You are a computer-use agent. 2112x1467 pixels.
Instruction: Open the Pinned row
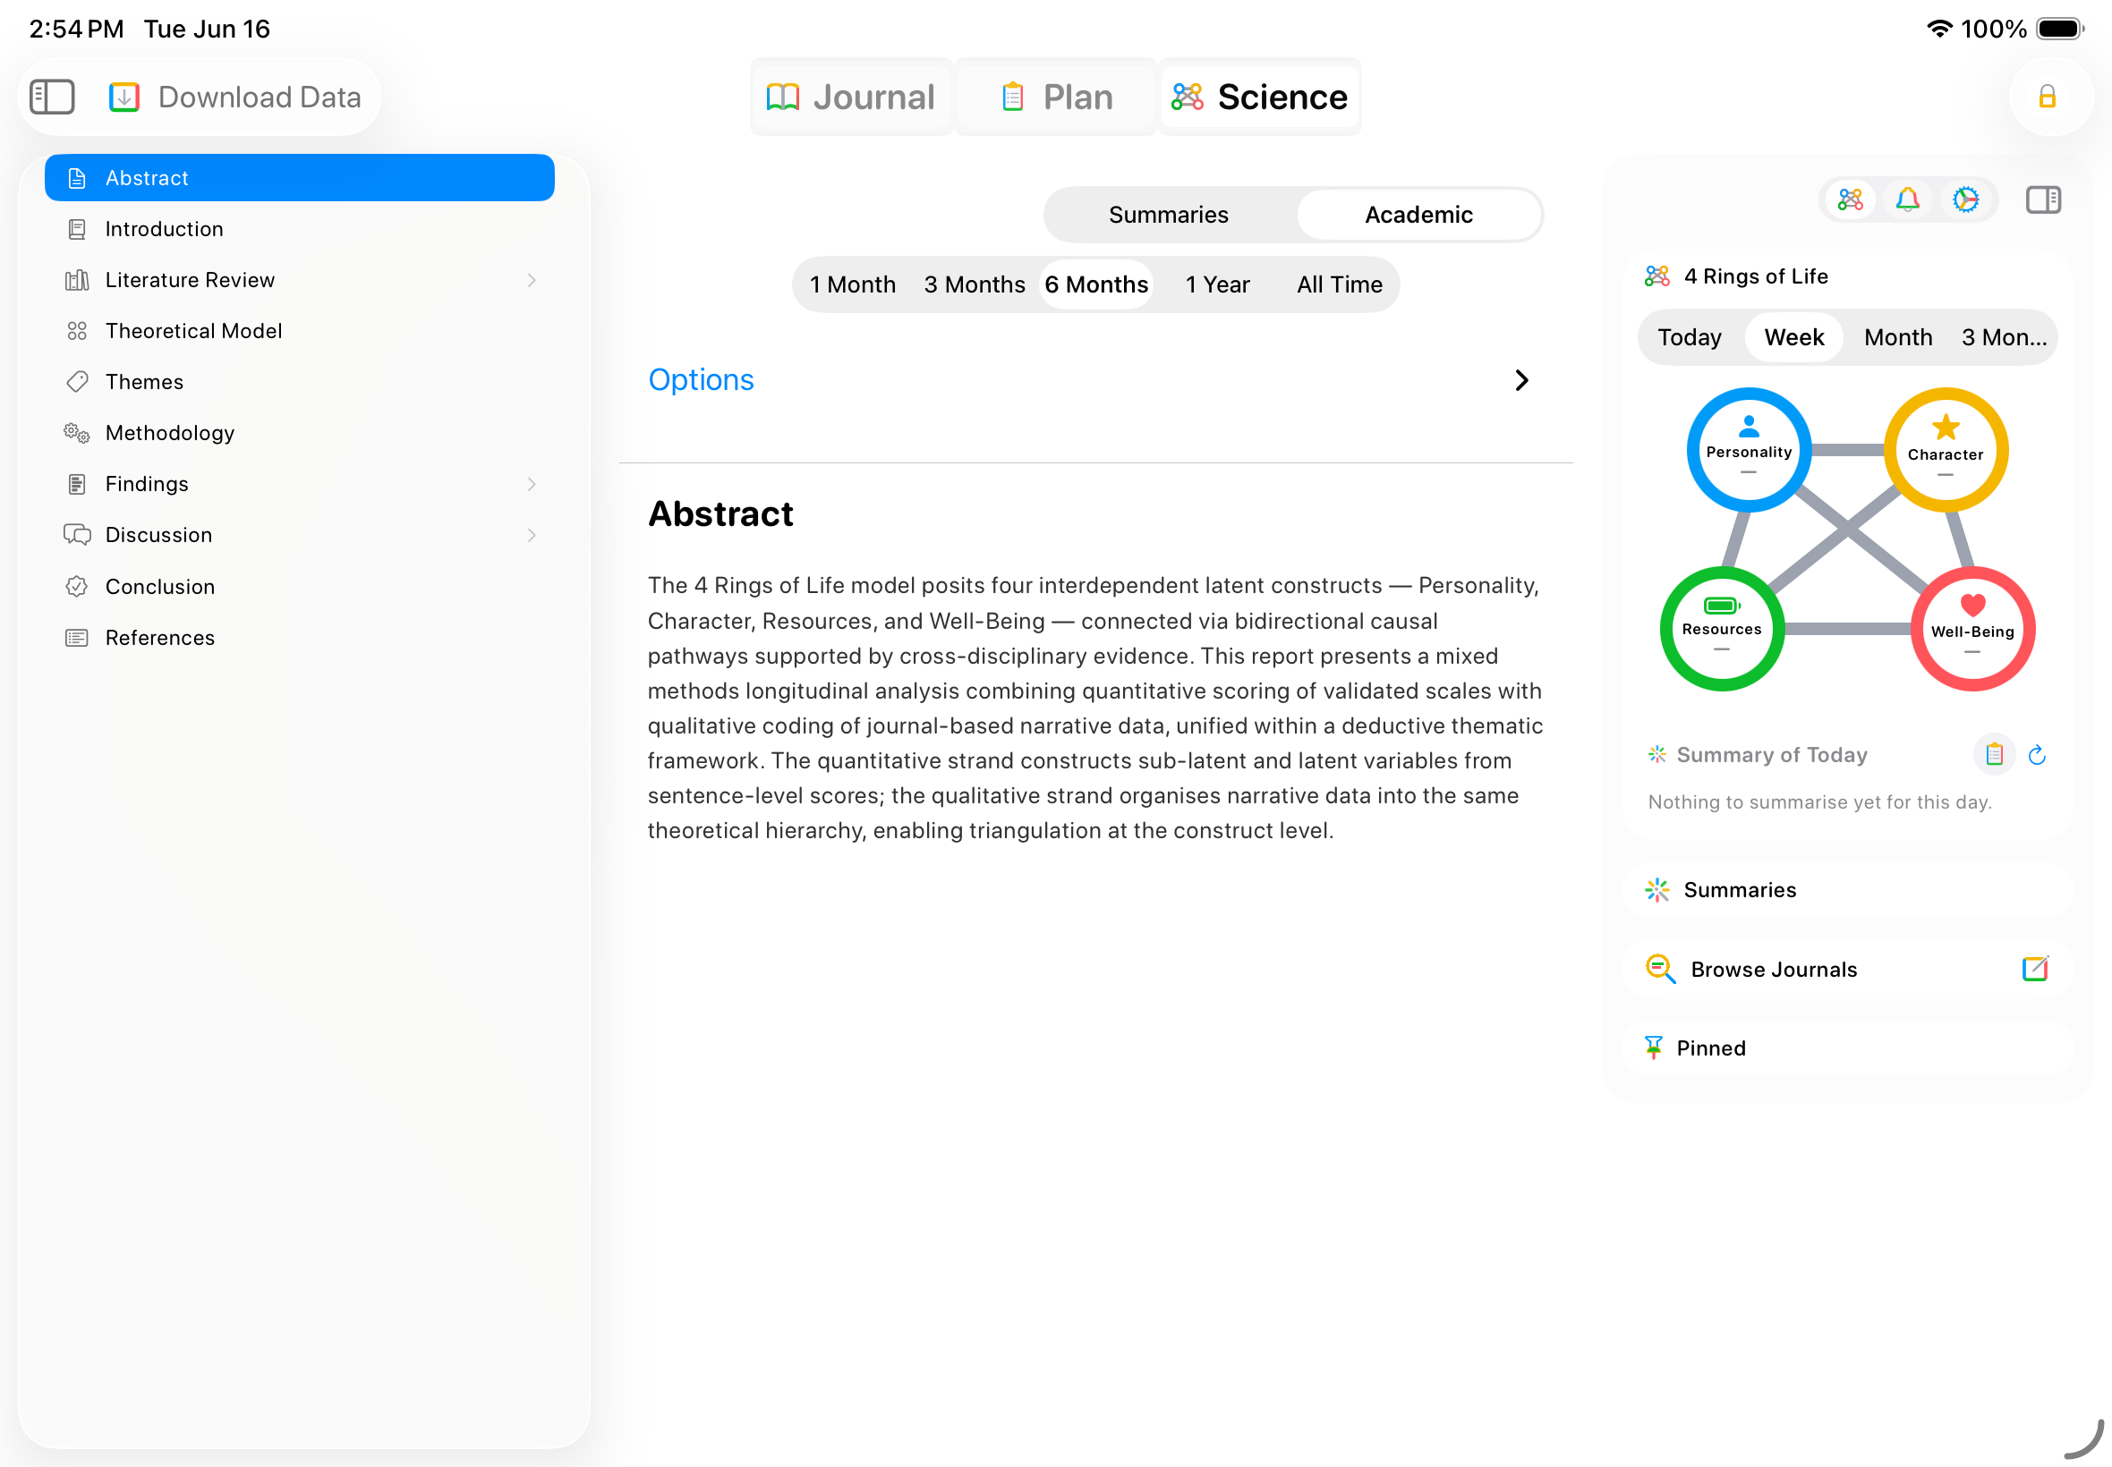(1848, 1047)
